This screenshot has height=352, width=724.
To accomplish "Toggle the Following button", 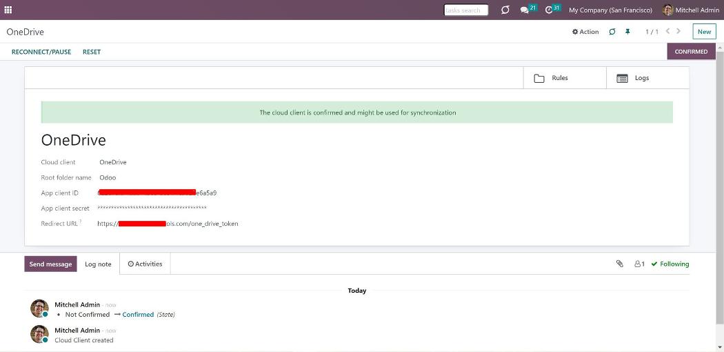I will [670, 264].
